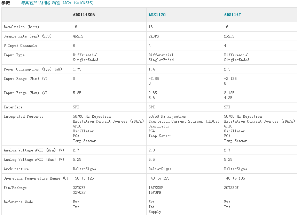The height and width of the screenshot is (215, 297).
Task: Click the Integrated Features row label
Action: click(23, 116)
